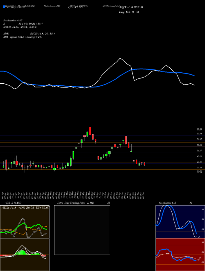
Task: Click the 'ADX signal: SELL' text
Action: 14,37
